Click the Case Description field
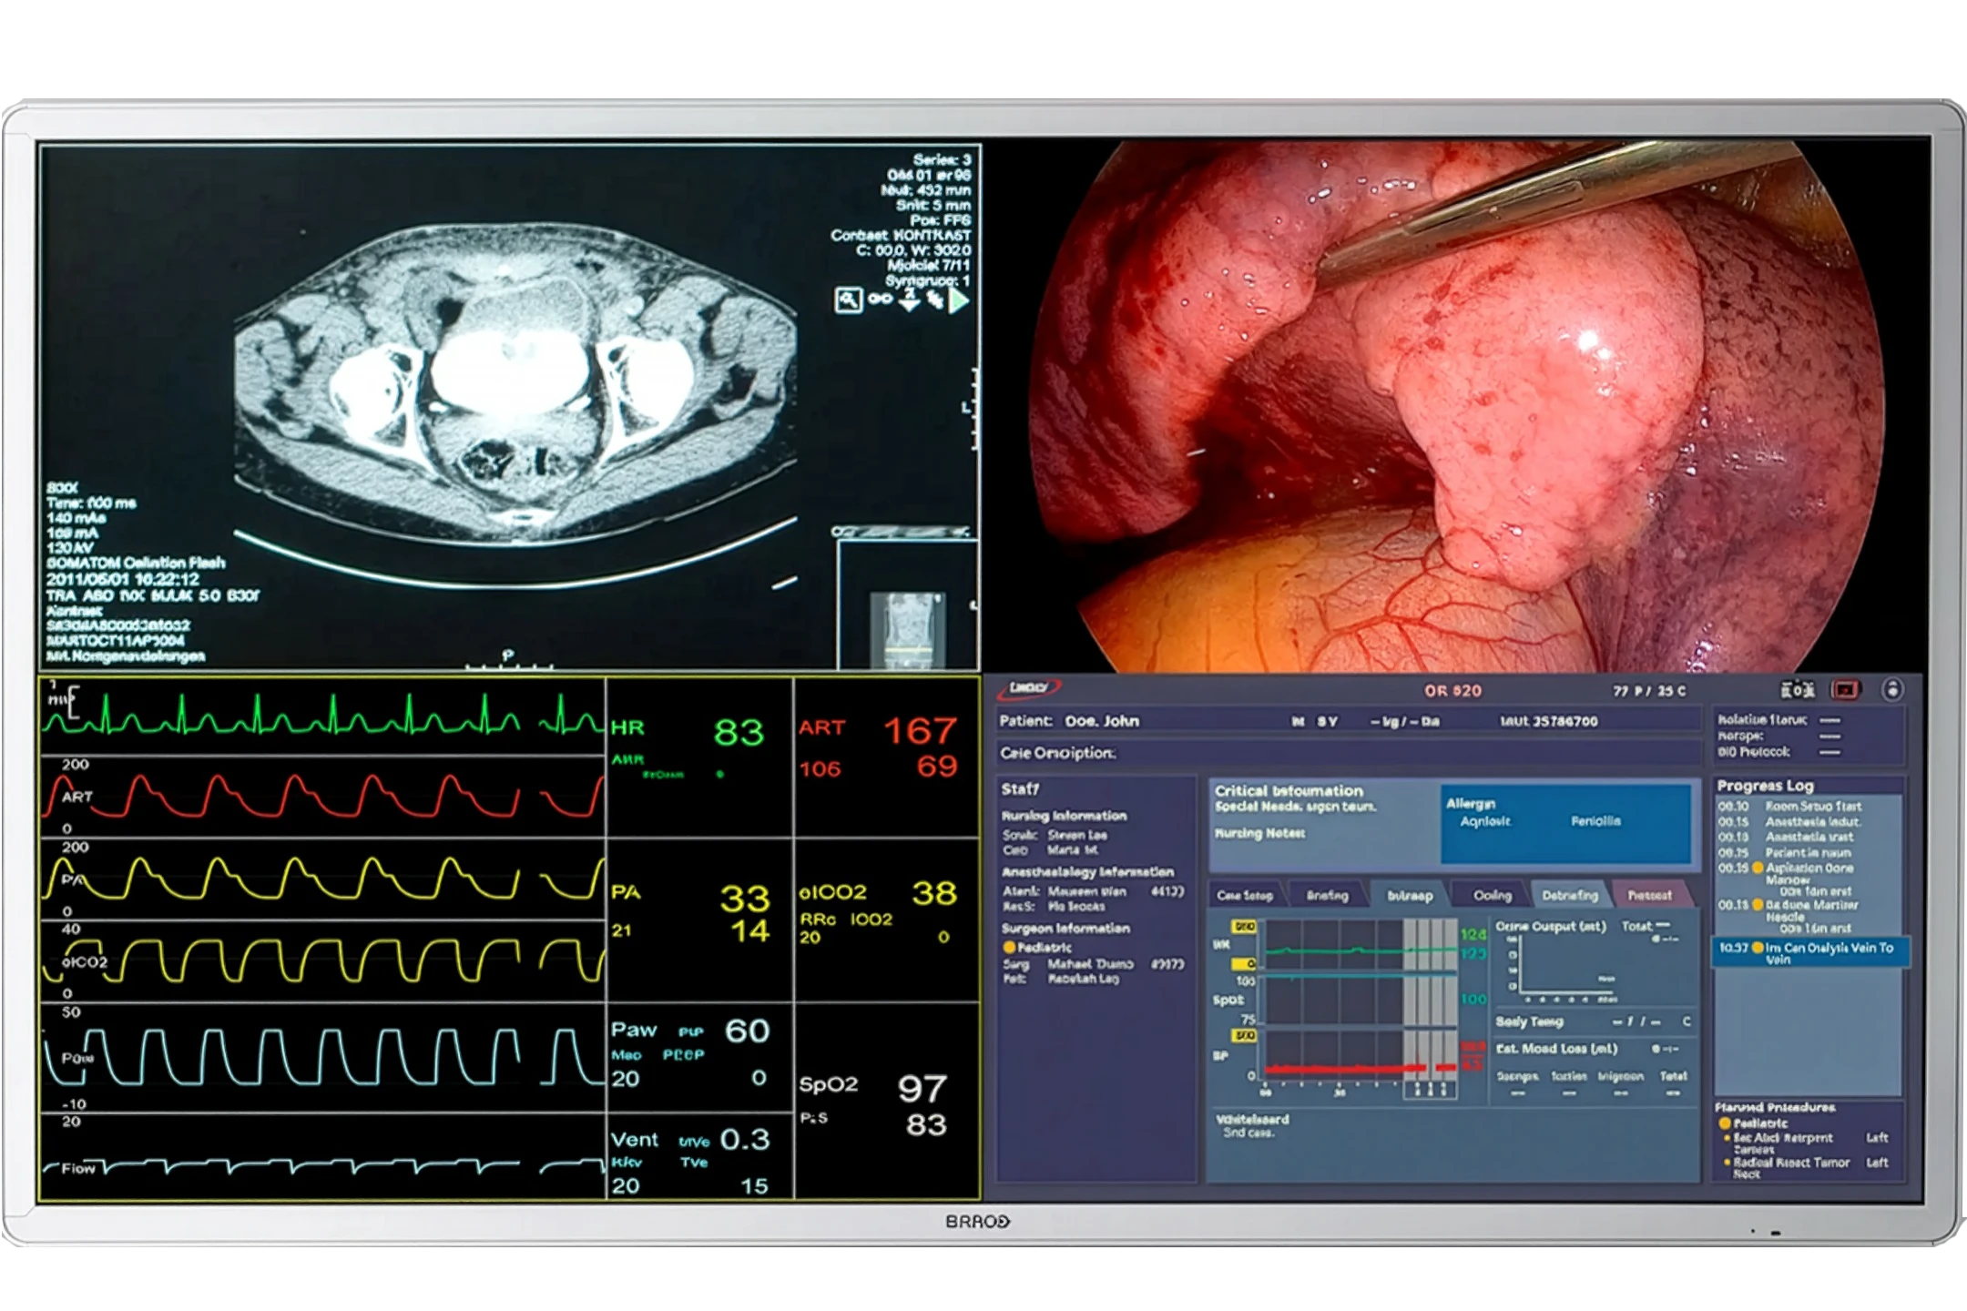The width and height of the screenshot is (1967, 1311). 1349,753
